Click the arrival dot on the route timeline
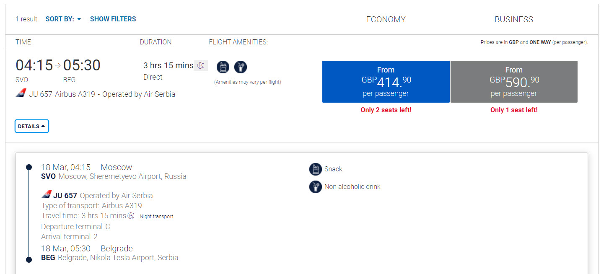Screen dimensions: 609x274 pos(29,260)
